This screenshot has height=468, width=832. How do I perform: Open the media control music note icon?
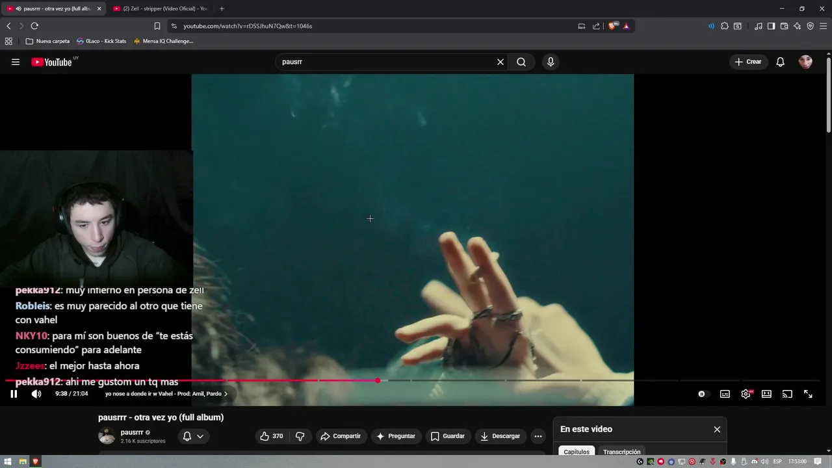759,26
